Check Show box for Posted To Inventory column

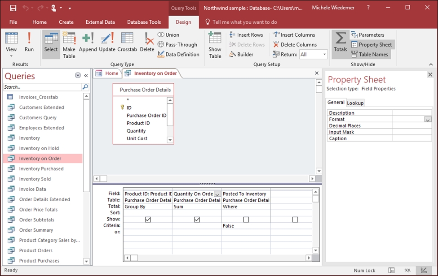pos(246,220)
